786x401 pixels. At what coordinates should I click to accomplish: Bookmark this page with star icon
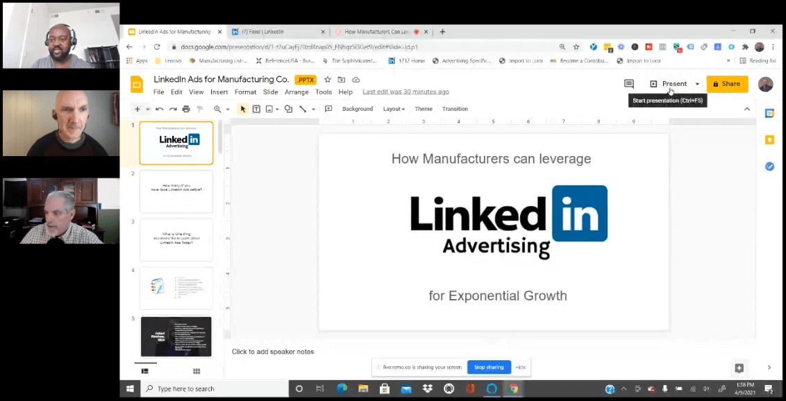point(576,47)
